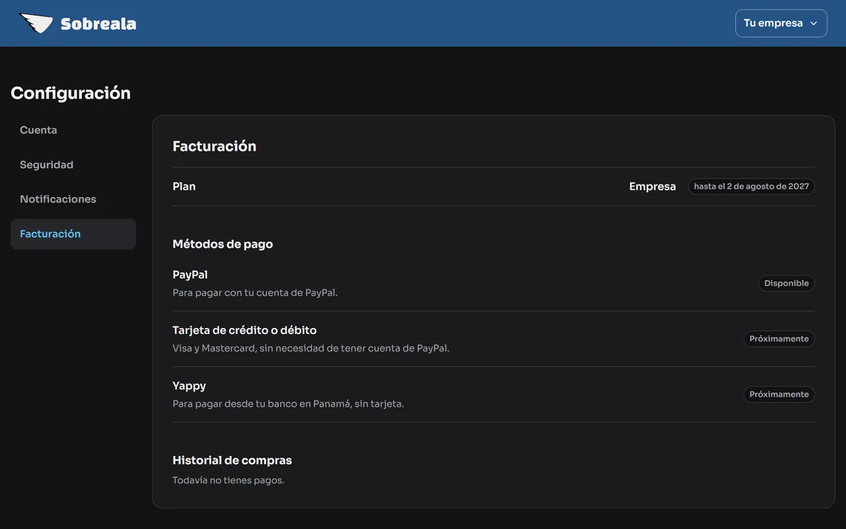Click the Próximamente badge for Tarjeta de crédito
Viewport: 846px width, 529px height.
pyautogui.click(x=779, y=339)
